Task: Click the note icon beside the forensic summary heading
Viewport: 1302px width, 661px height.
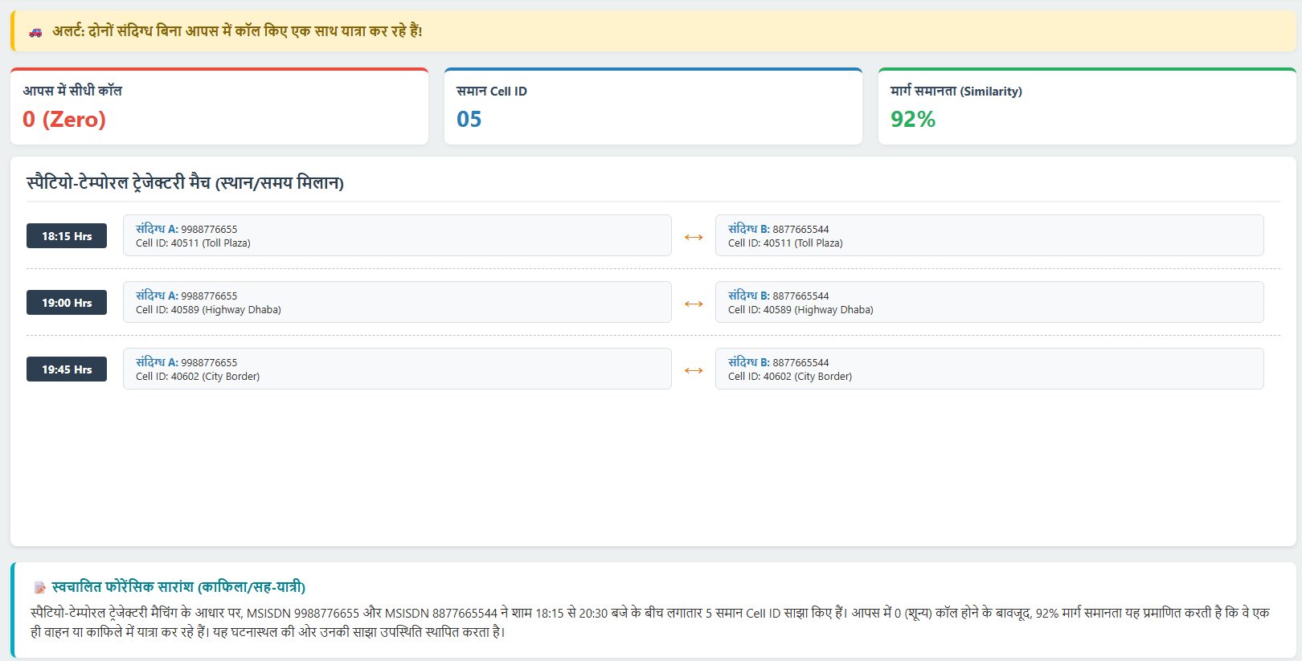Action: point(39,588)
